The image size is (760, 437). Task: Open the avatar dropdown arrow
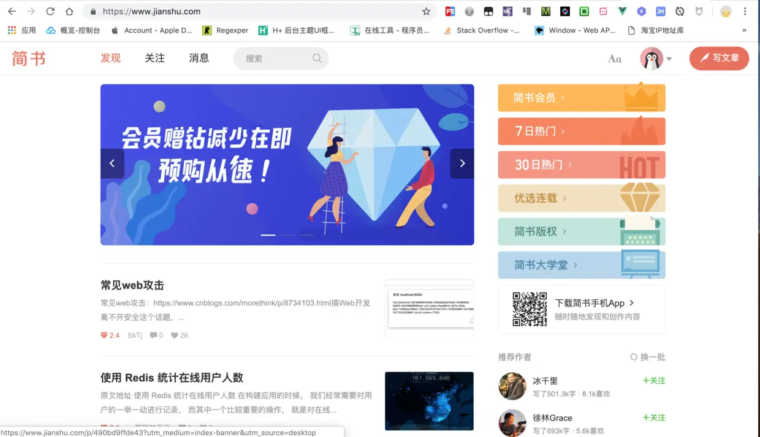(669, 58)
